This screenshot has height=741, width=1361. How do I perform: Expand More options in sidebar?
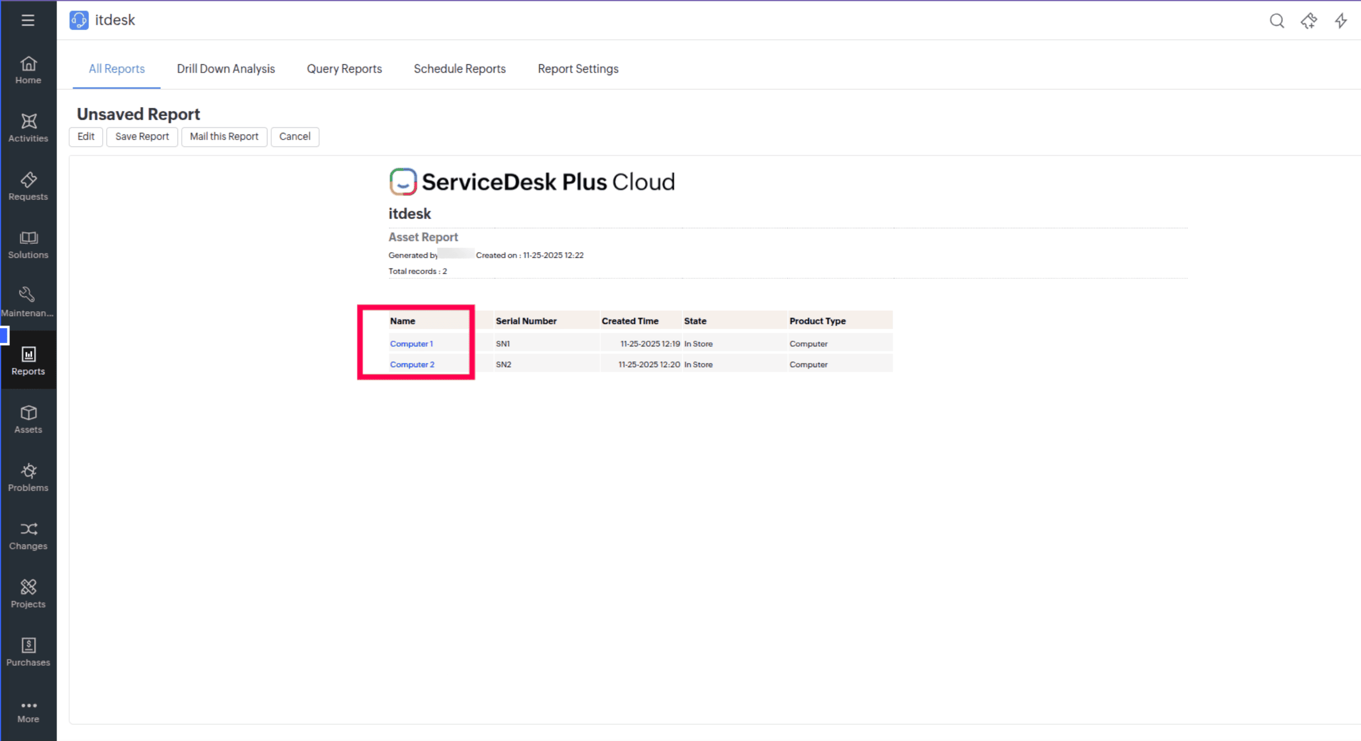tap(28, 711)
